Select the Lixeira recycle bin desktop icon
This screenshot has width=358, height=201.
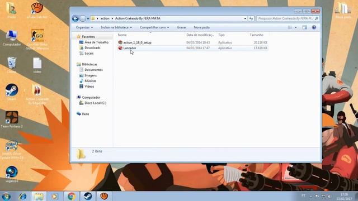(x=12, y=65)
